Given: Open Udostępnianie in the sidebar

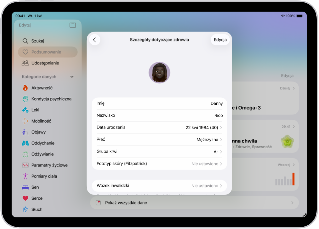Looking at the screenshot, I should point(48,63).
